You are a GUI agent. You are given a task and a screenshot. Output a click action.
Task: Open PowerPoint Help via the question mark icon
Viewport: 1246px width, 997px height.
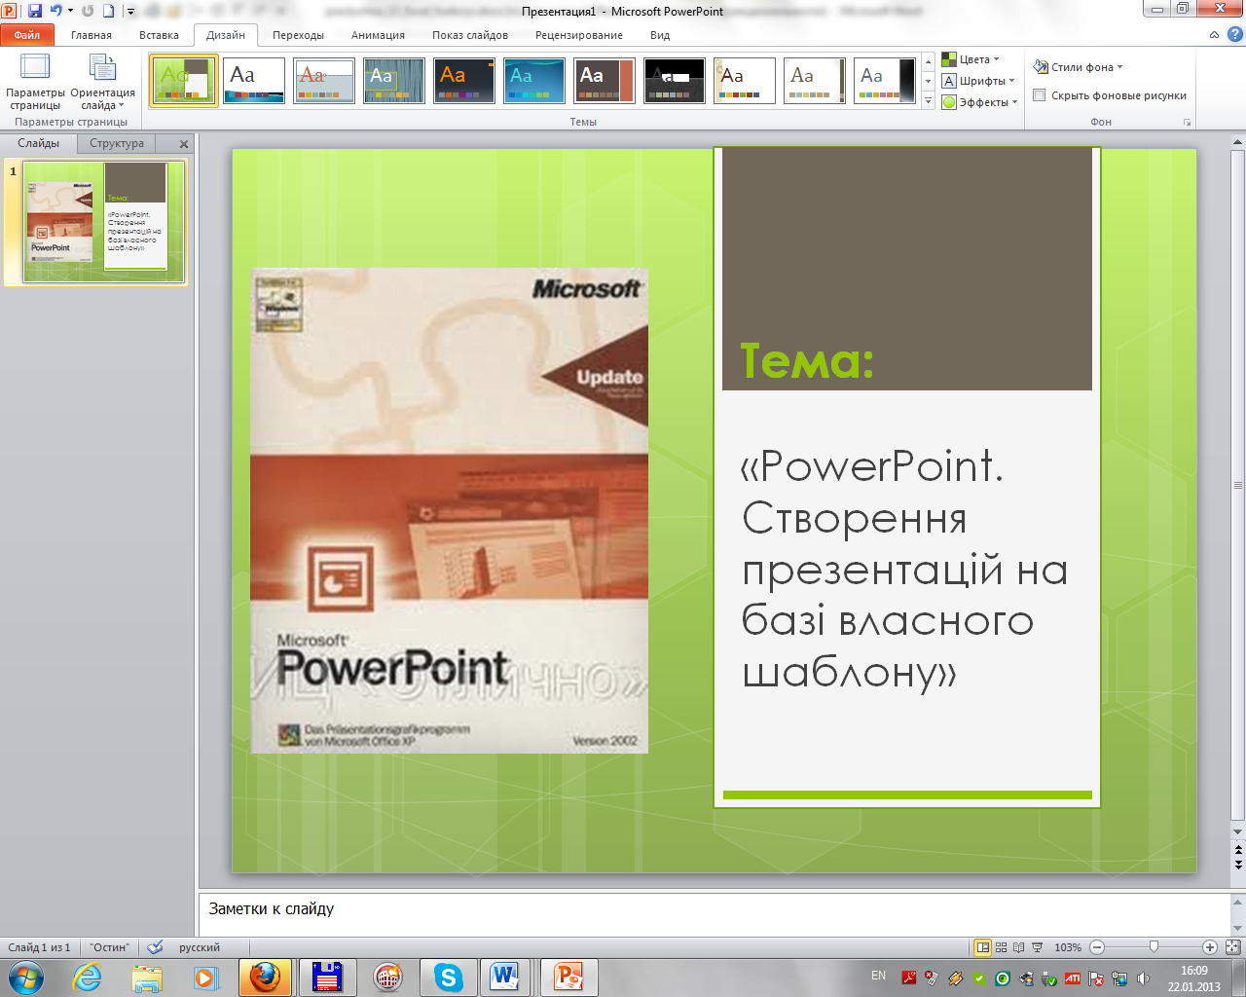[1233, 34]
